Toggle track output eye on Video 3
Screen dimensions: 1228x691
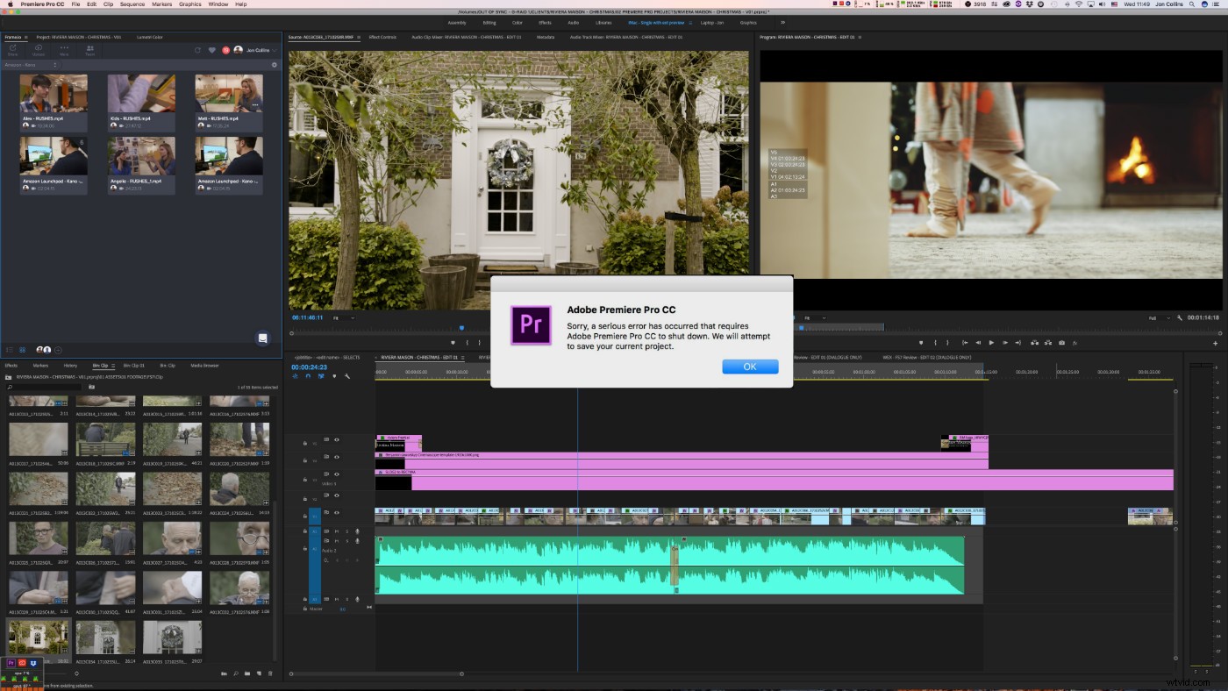pyautogui.click(x=335, y=474)
